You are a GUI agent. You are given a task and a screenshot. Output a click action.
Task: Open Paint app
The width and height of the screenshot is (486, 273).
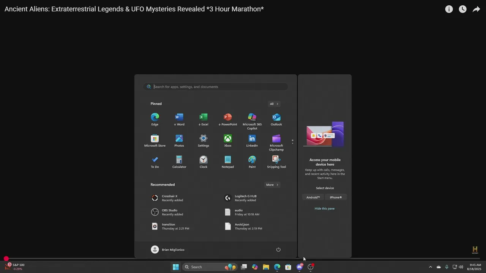(x=252, y=162)
